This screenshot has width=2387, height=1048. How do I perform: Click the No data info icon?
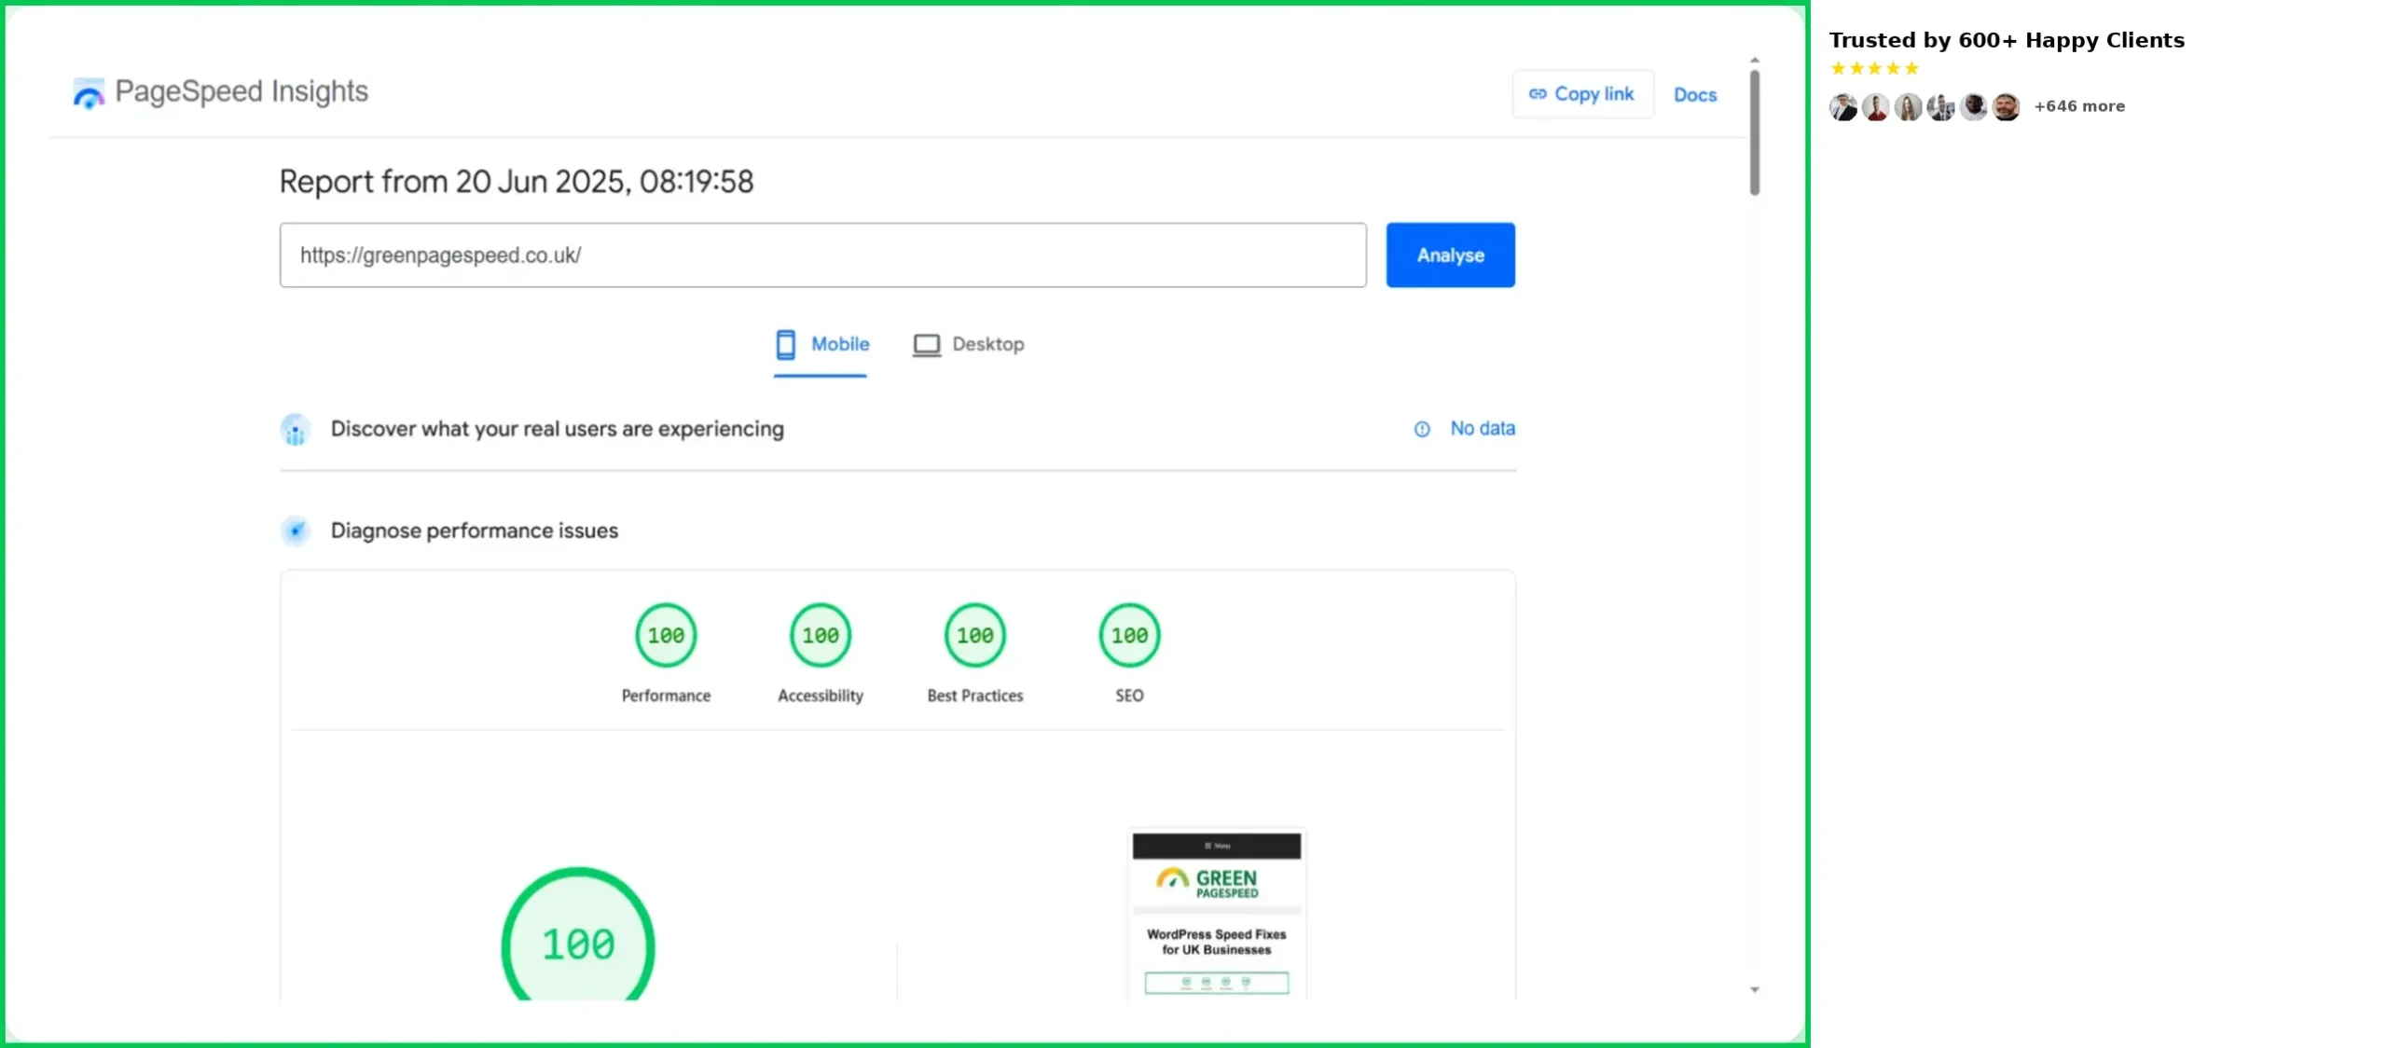pos(1420,429)
